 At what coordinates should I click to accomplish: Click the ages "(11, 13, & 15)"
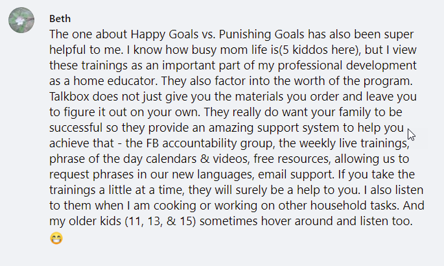(x=160, y=221)
